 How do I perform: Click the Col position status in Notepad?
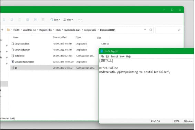(x=155, y=121)
